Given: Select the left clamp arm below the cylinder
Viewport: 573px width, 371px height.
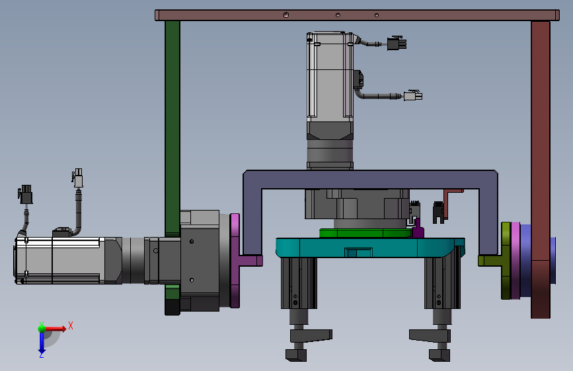Looking at the screenshot, I should point(311,335).
